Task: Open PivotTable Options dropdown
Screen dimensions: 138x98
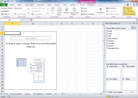Action: (6, 14)
